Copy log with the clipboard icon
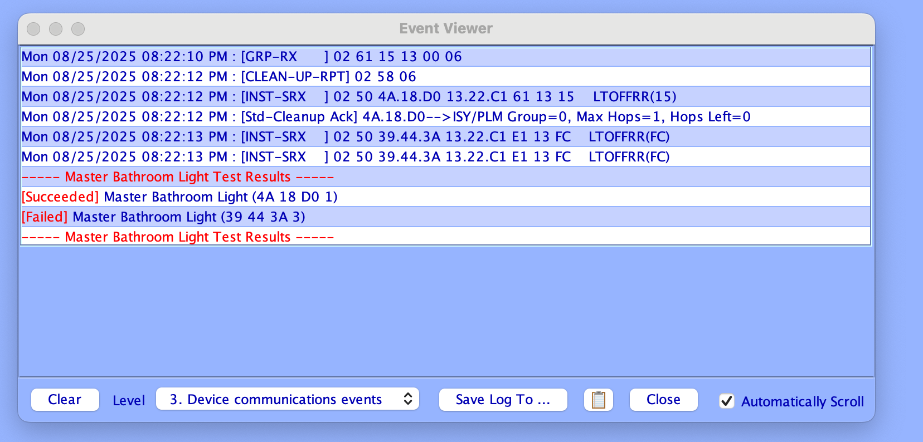The image size is (923, 442). coord(599,400)
